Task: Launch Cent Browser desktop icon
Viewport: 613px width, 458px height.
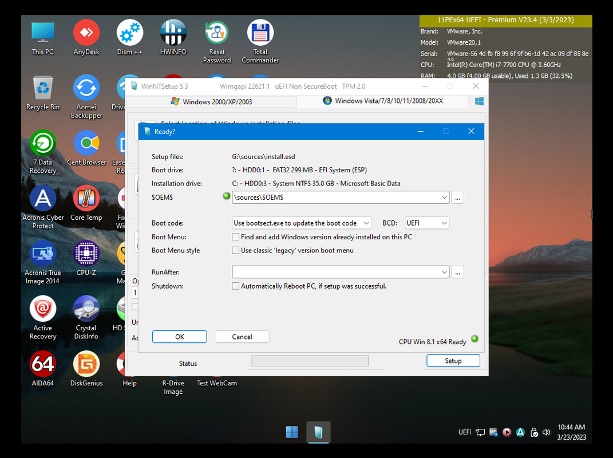Action: [86, 148]
